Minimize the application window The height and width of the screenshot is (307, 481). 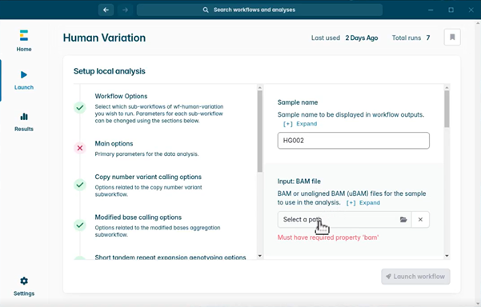431,10
